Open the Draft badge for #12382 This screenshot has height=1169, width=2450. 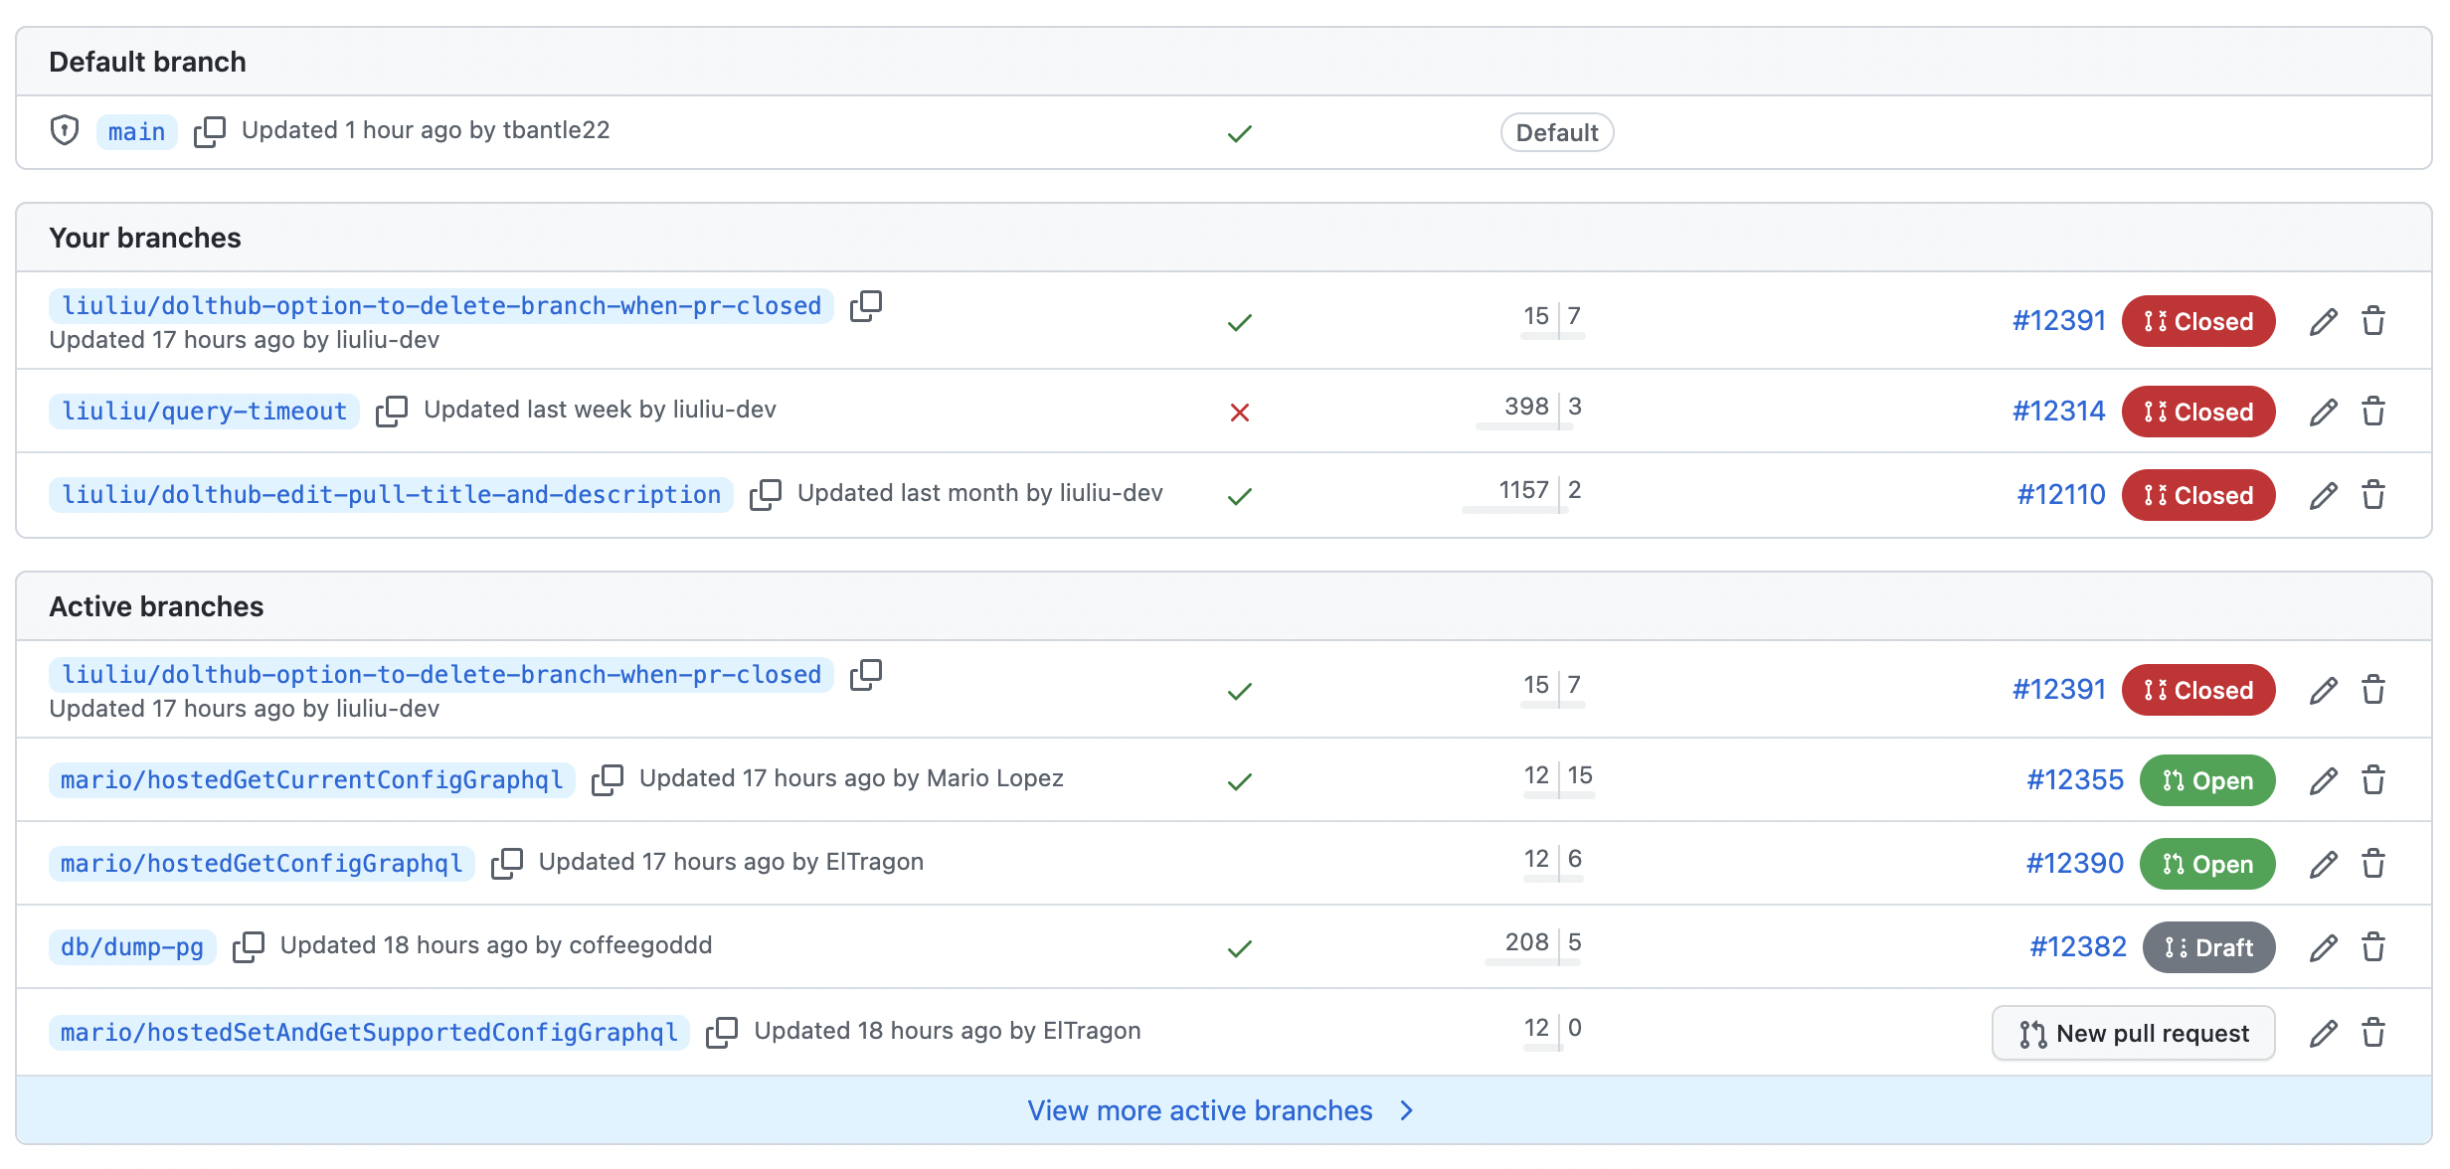[x=2208, y=947]
